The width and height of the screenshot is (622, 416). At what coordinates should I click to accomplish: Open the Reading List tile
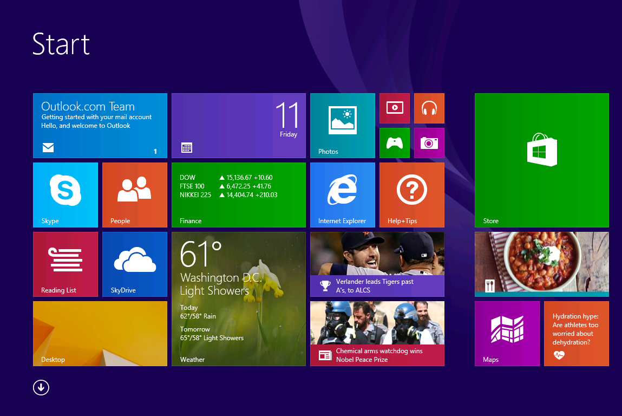click(66, 264)
